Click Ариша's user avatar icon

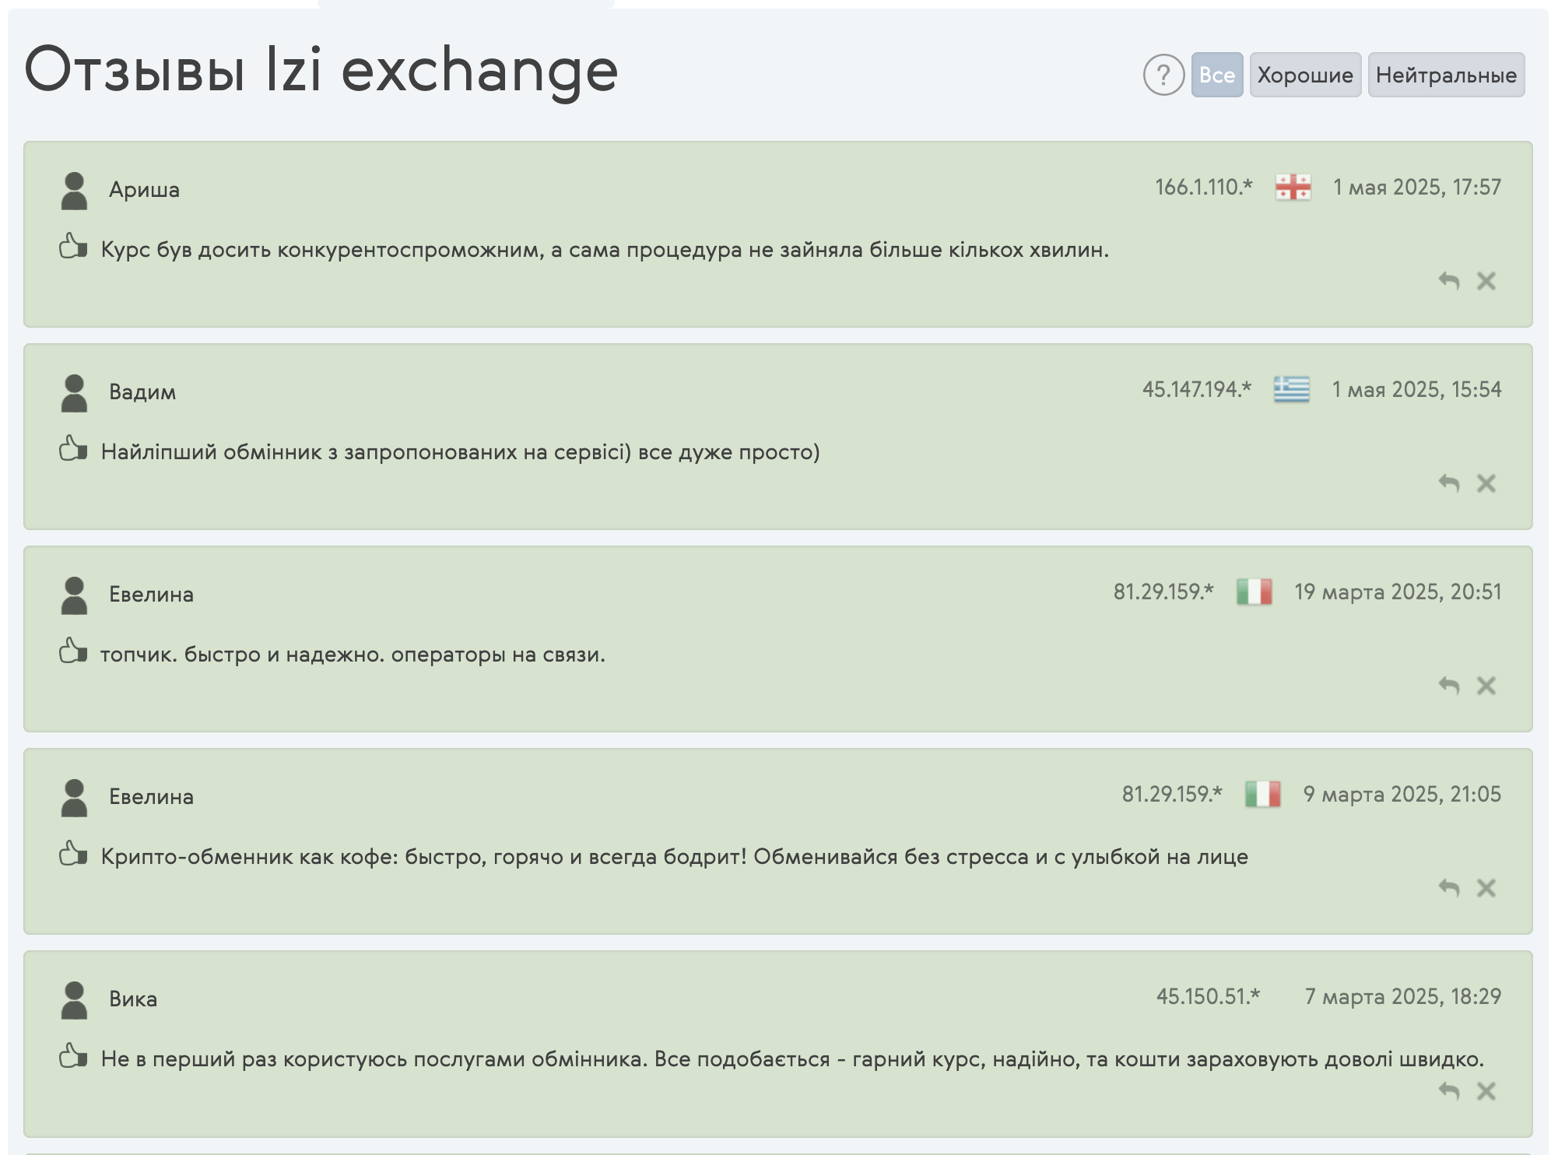pos(74,191)
